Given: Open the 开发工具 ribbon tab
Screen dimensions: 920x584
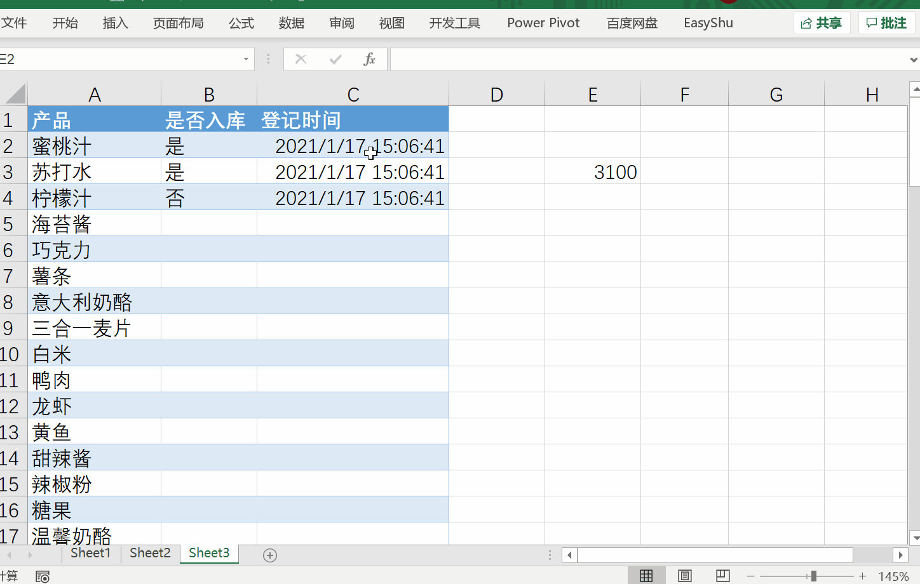Looking at the screenshot, I should pyautogui.click(x=455, y=23).
